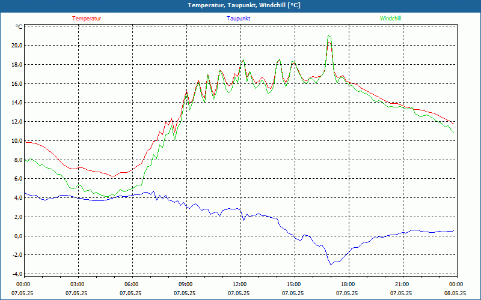
Task: Click the 20,0 y-axis value
Action: (17, 46)
